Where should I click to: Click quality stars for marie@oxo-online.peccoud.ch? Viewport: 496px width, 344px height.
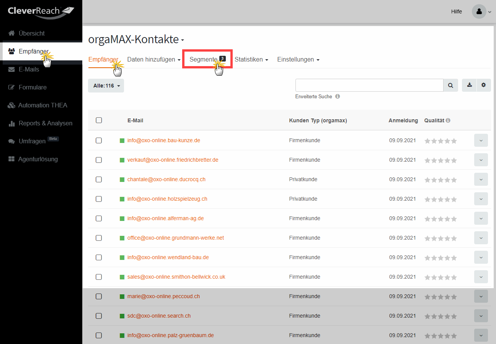(441, 297)
